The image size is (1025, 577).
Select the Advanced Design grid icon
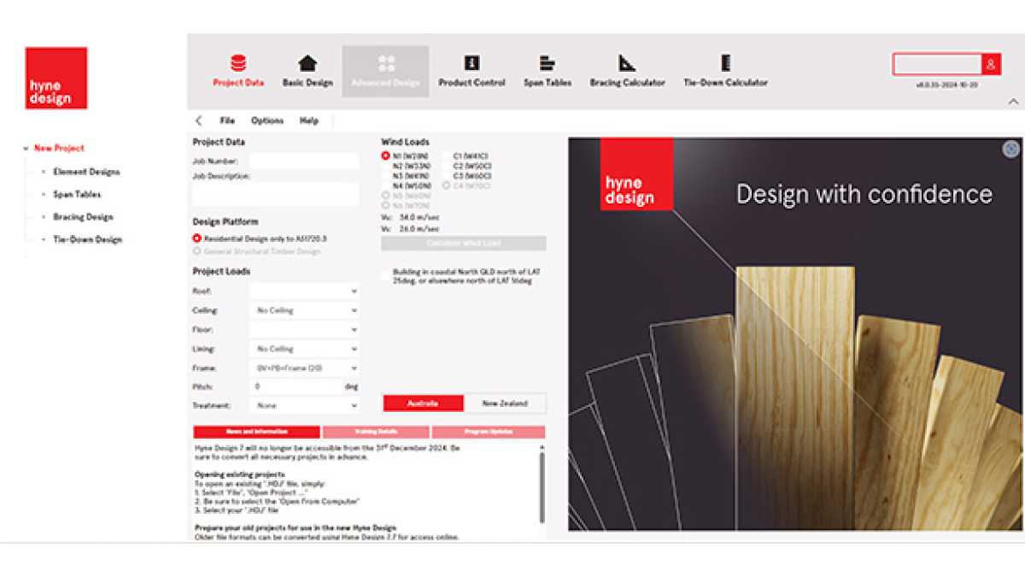(x=386, y=63)
